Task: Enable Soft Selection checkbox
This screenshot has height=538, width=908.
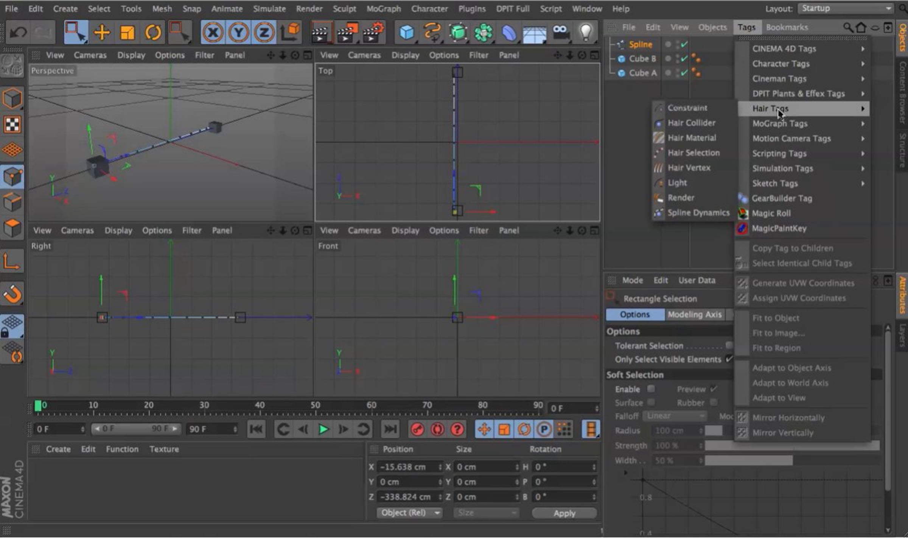Action: [651, 389]
